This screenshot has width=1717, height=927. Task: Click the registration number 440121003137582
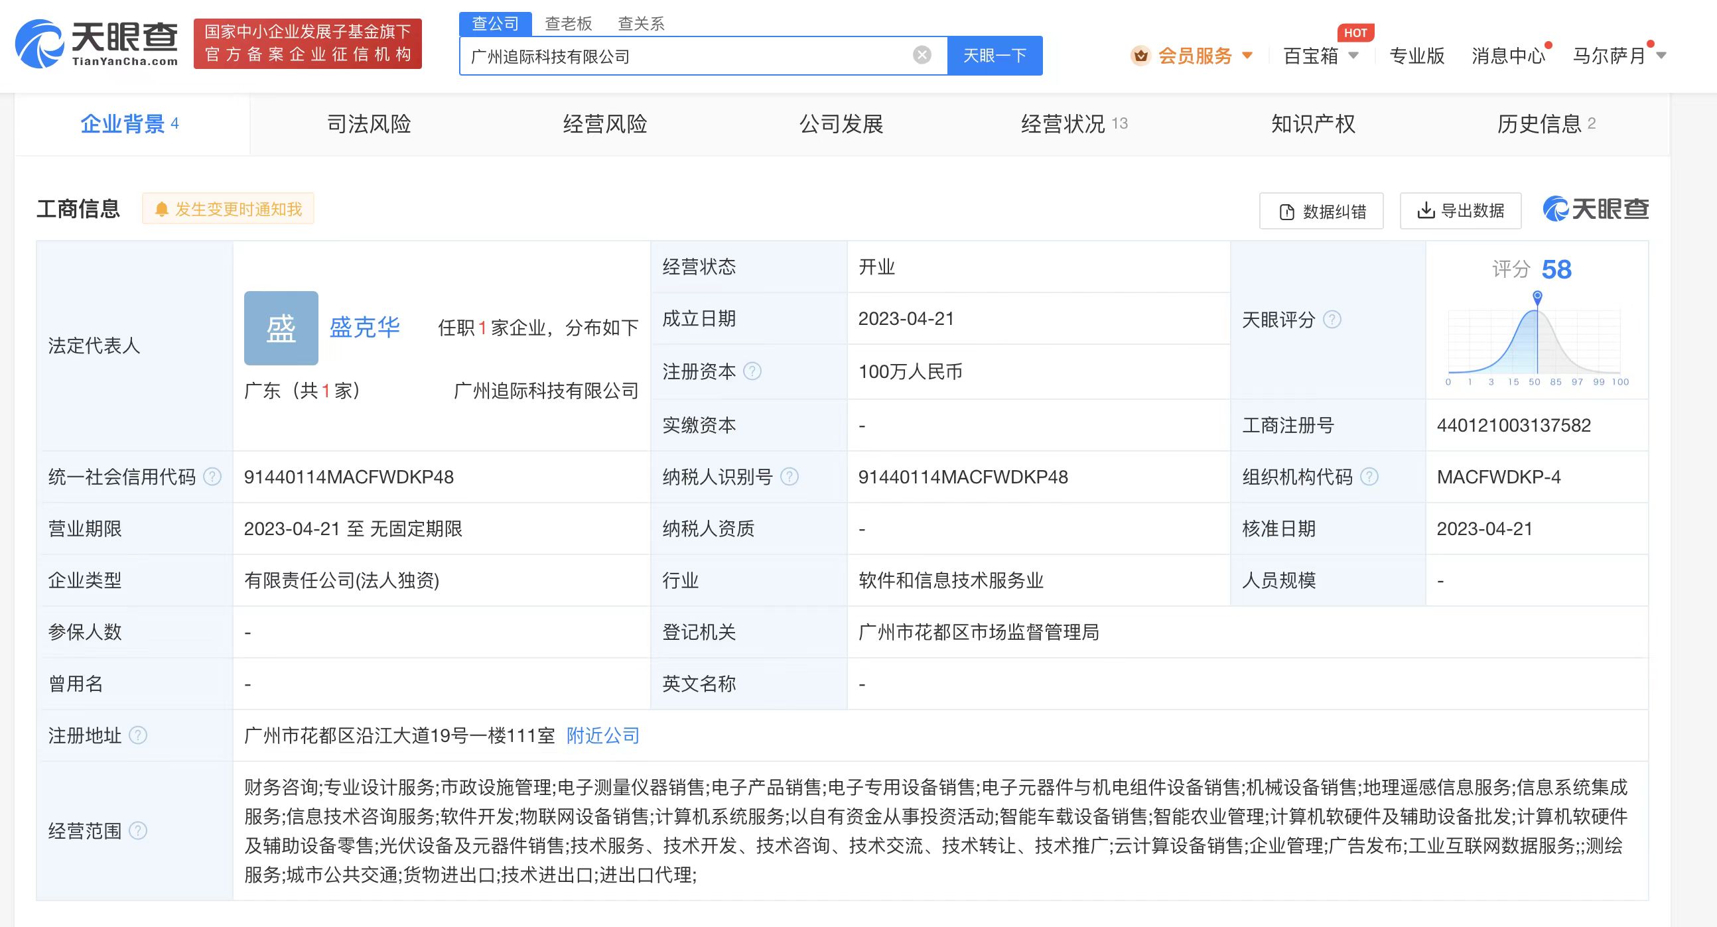pyautogui.click(x=1514, y=425)
